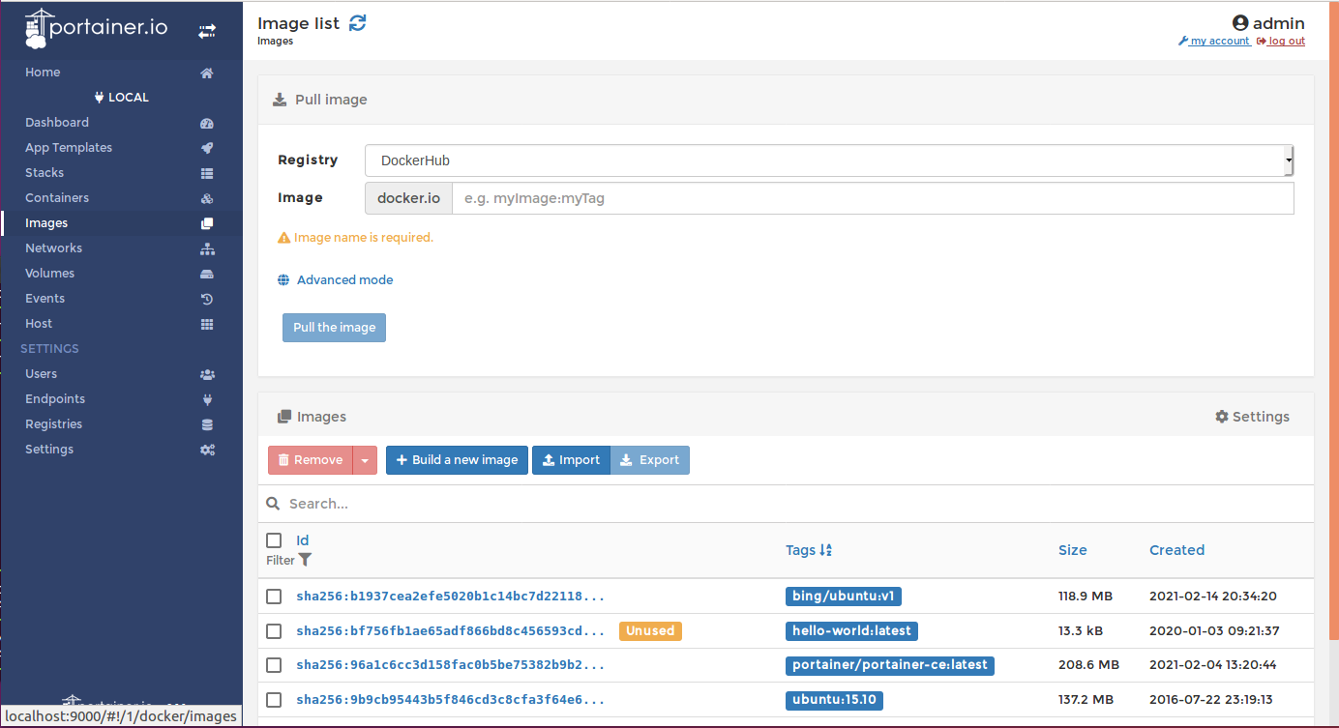Refresh the image list
This screenshot has width=1339, height=728.
(x=357, y=22)
